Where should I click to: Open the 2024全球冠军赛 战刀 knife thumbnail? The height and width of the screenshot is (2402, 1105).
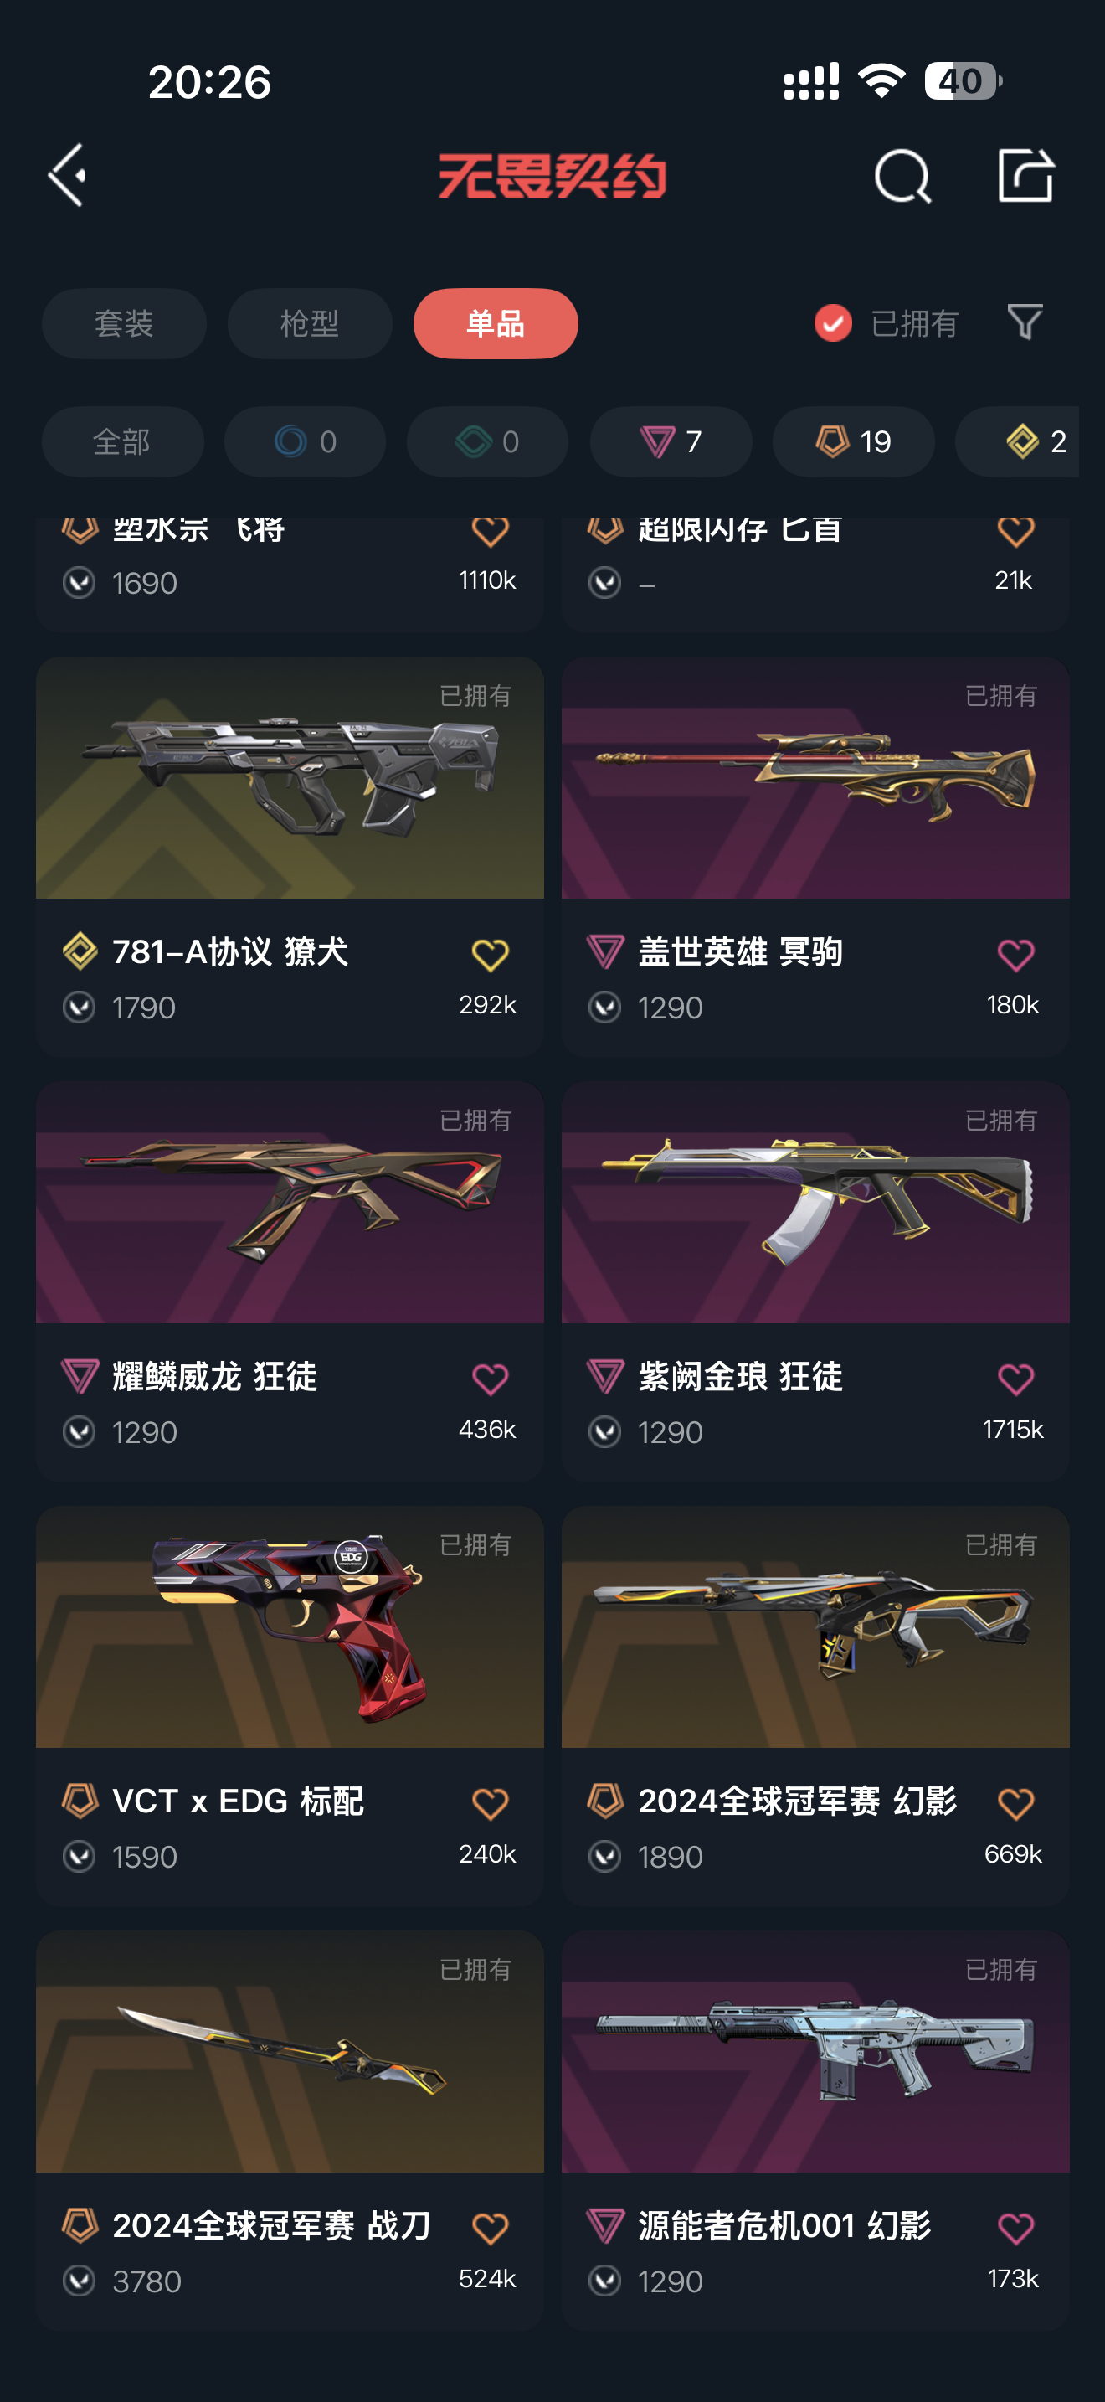click(290, 2051)
